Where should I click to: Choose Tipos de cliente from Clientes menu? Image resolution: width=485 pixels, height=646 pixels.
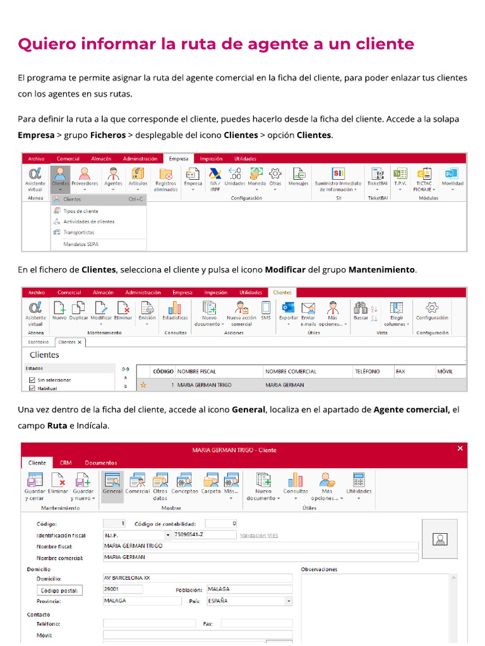tap(81, 211)
